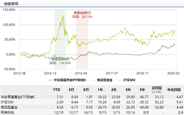
Task: Click the 同类排名 年化回报 value 2/4
Action: click(180, 112)
